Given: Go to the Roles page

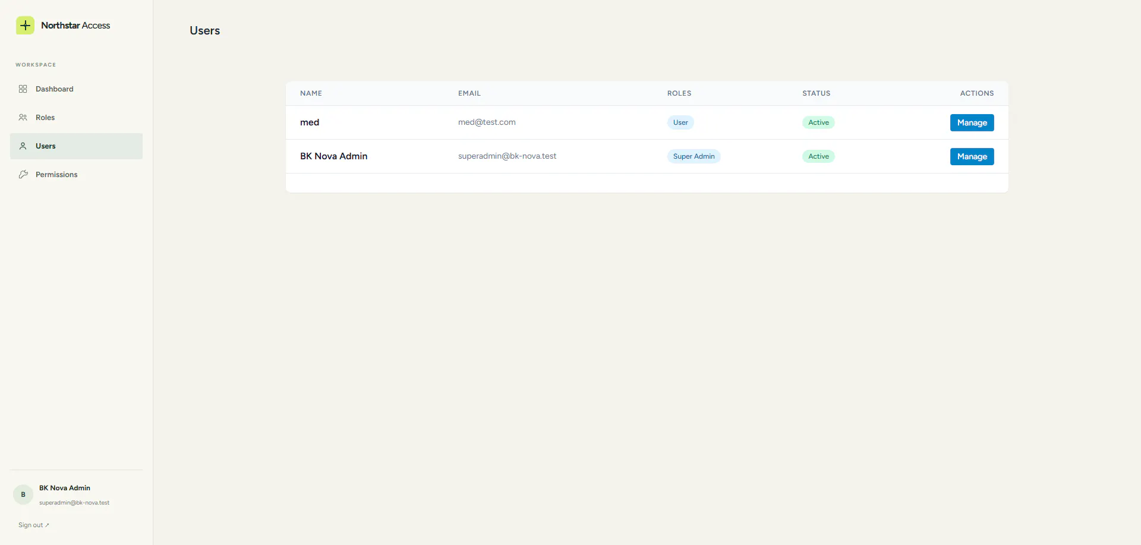Looking at the screenshot, I should click(x=76, y=118).
